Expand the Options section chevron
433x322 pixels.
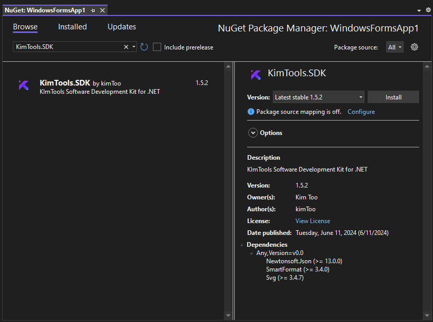click(x=253, y=133)
